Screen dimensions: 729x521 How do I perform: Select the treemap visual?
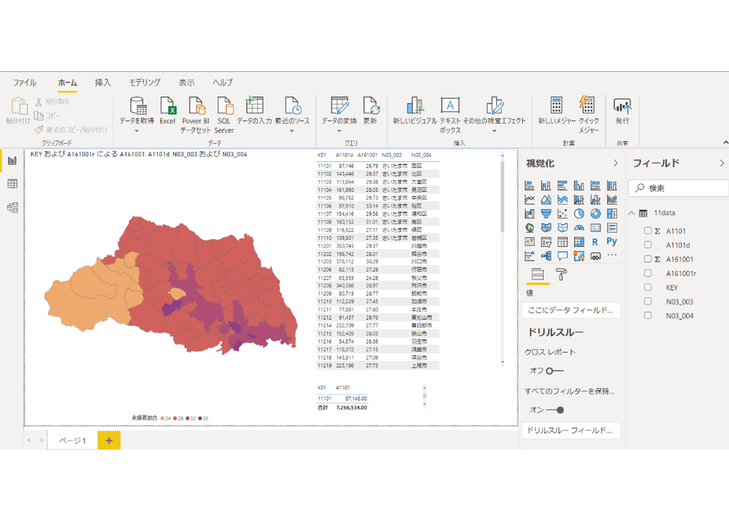click(x=612, y=213)
